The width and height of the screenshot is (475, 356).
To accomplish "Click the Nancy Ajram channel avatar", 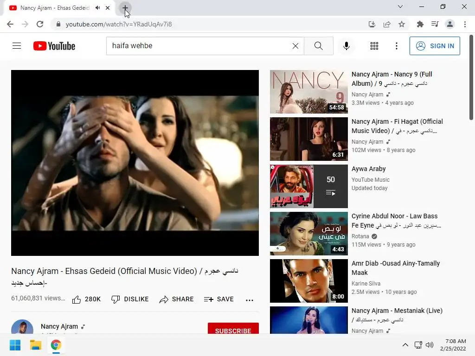I will point(22,327).
